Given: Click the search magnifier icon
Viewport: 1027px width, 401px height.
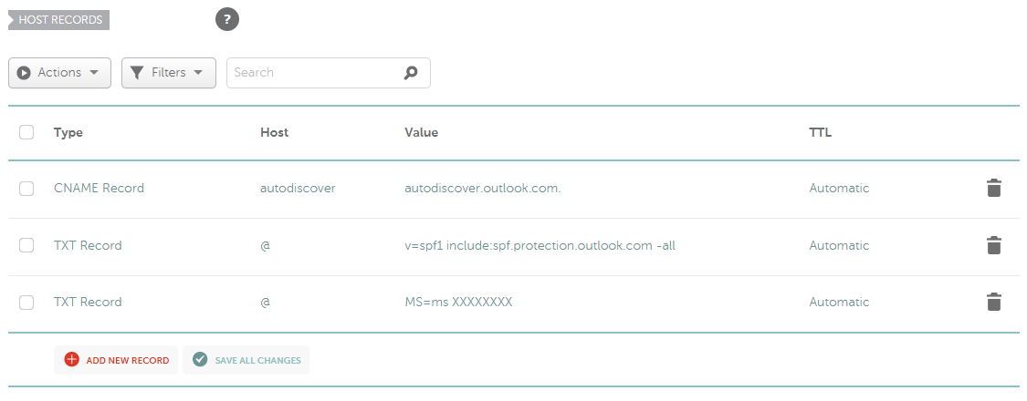Looking at the screenshot, I should tap(411, 73).
